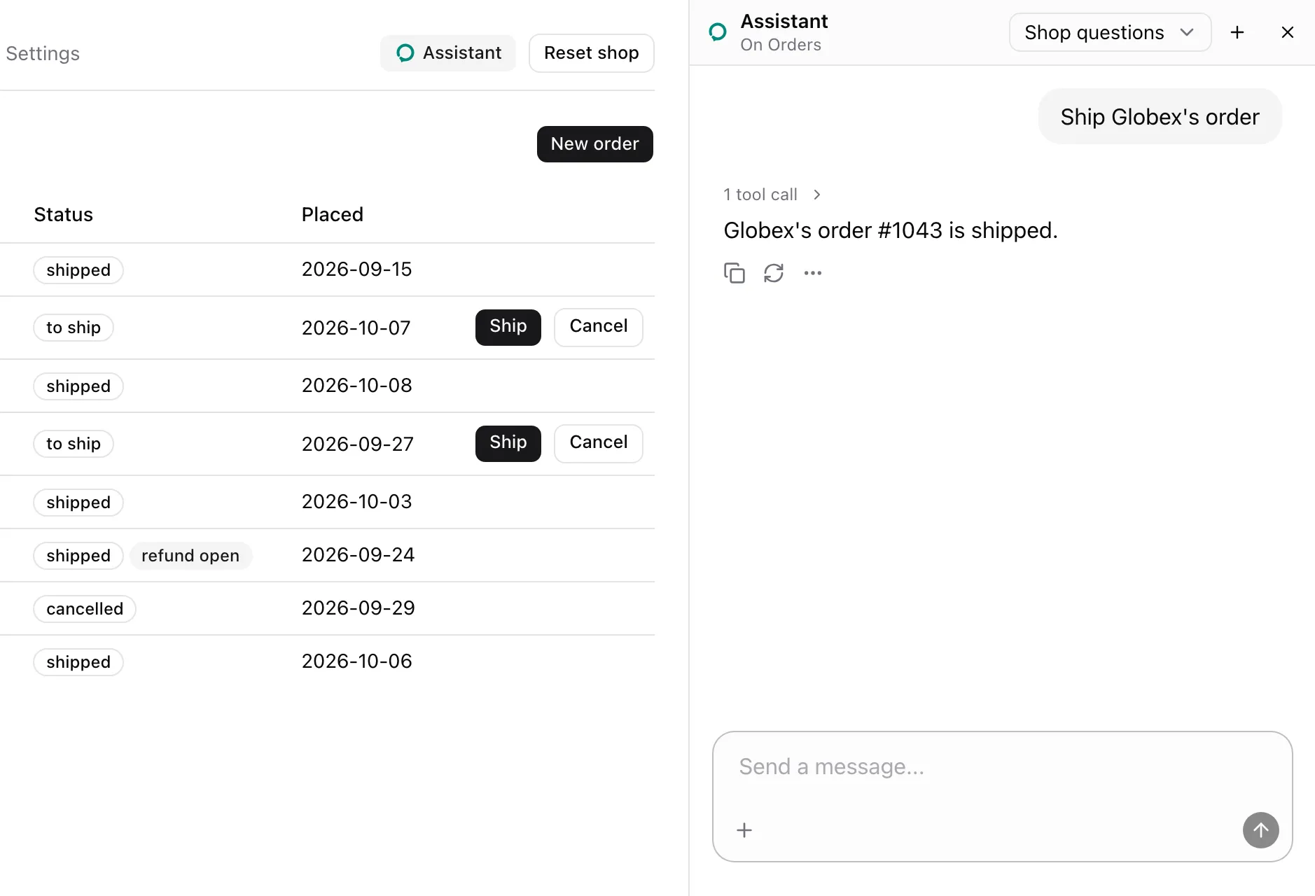Regenerate the assistant response
1315x896 pixels.
tap(773, 273)
